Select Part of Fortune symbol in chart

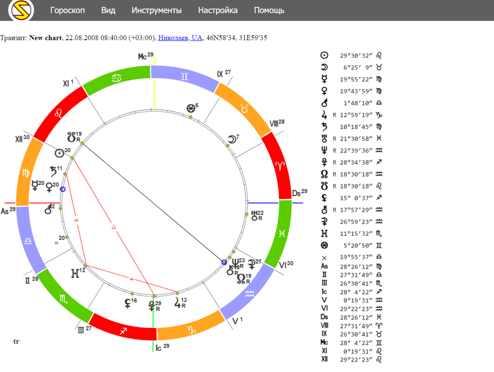click(191, 109)
